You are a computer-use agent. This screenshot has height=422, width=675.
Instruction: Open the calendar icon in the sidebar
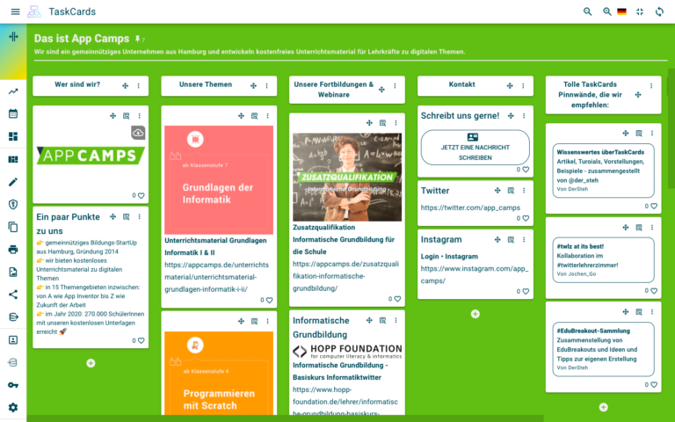point(13,113)
